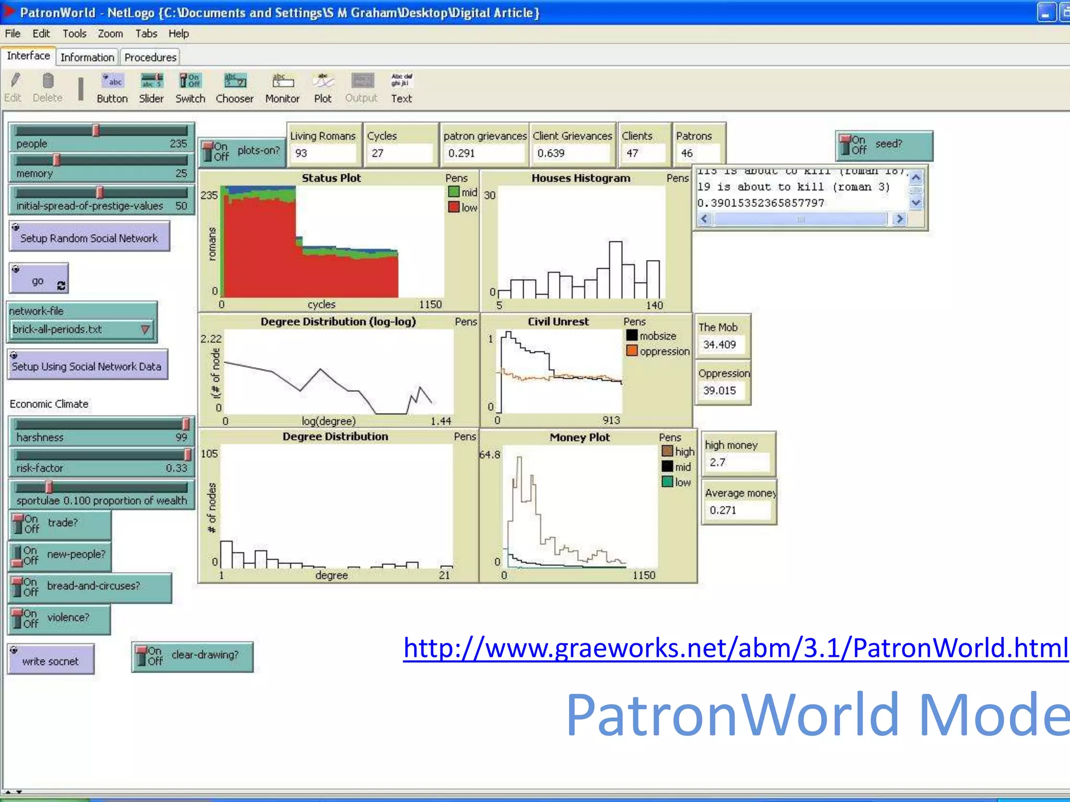Click the sportulae slider handle

49,487
